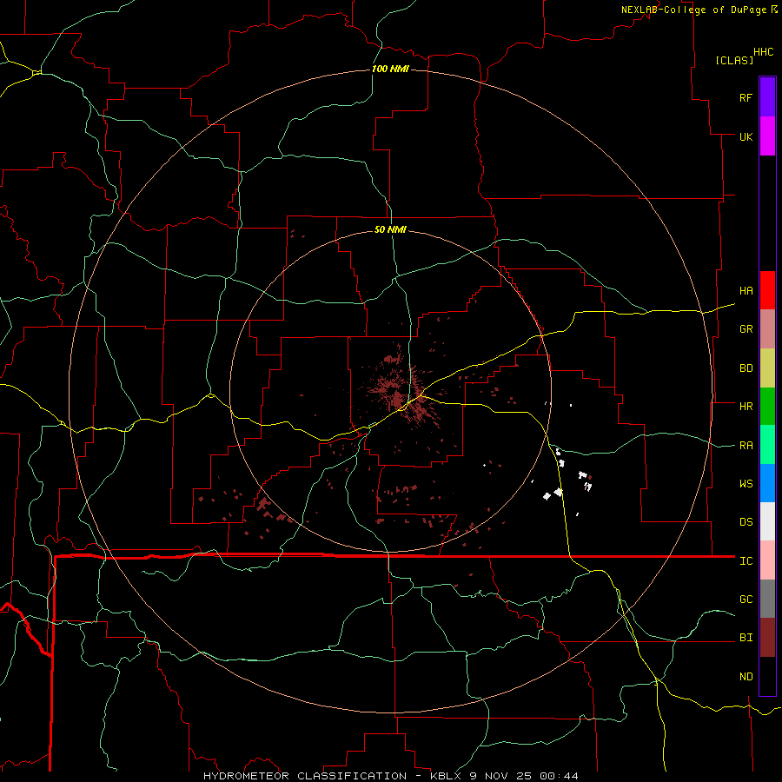This screenshot has height=782, width=782.
Task: Click the HHC product code label
Action: tap(763, 52)
